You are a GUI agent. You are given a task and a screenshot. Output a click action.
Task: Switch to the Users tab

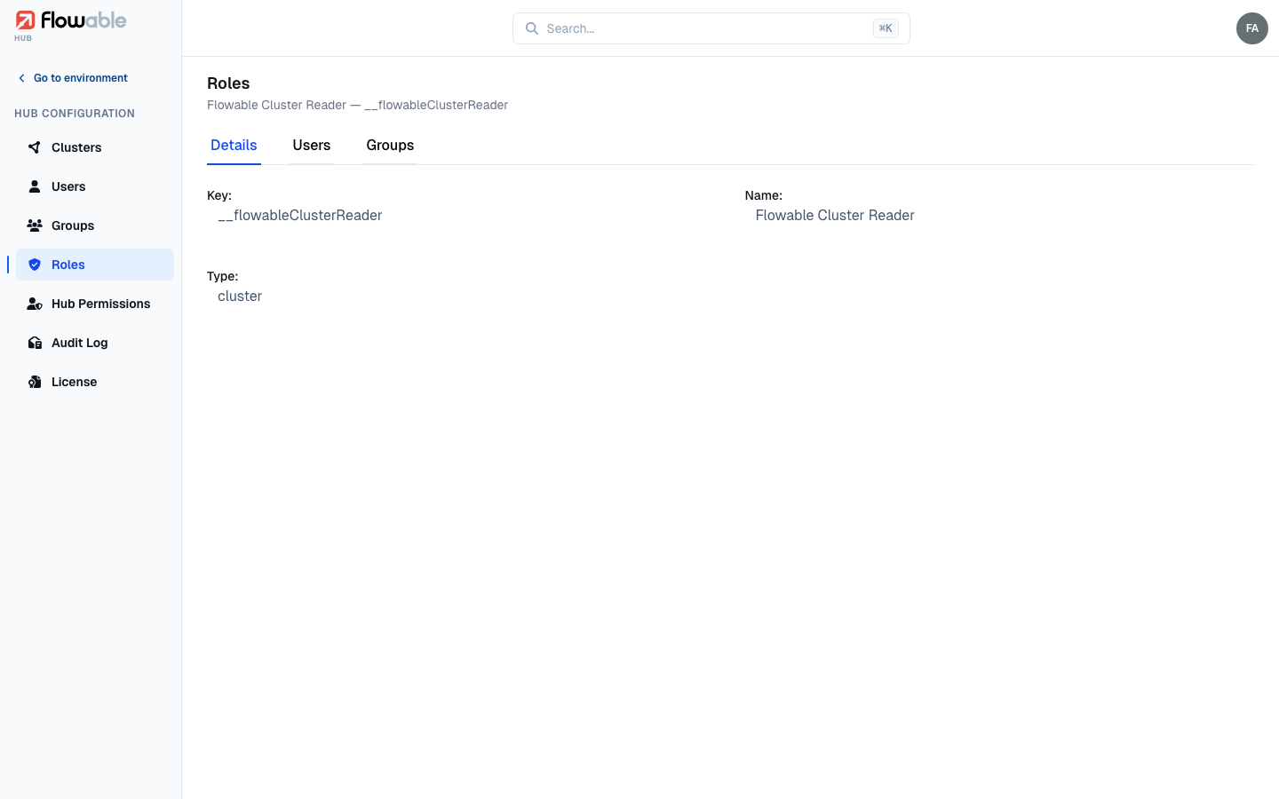(x=312, y=146)
